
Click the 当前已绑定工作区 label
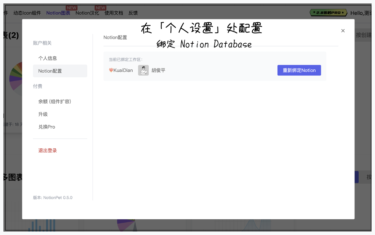(x=125, y=59)
